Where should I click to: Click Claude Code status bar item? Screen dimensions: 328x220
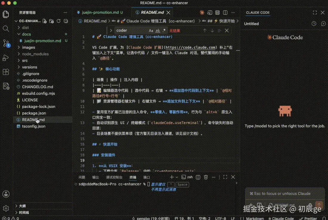pos(281,218)
